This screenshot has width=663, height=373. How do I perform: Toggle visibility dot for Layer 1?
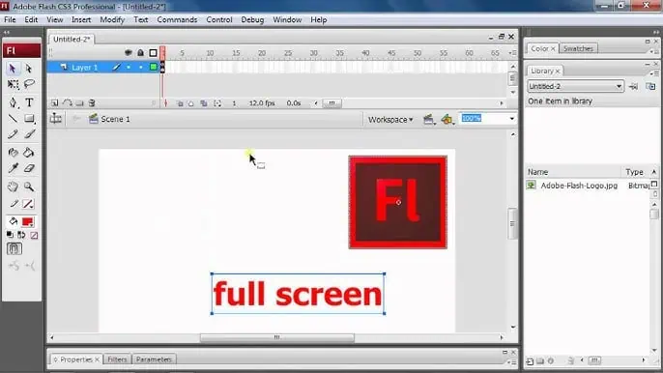[x=129, y=68]
